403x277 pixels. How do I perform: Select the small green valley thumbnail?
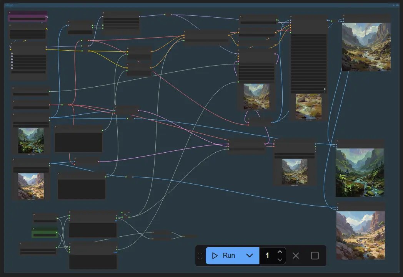(31, 140)
